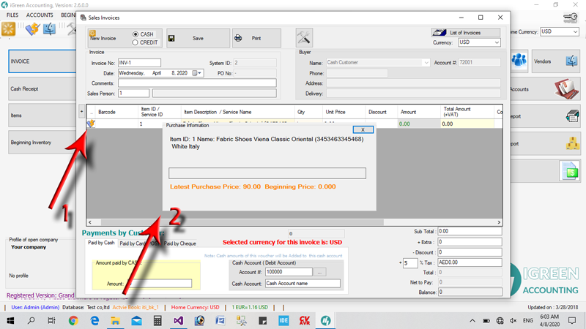Click the blue Finder-face toolbar icon
Viewport: 586px width, 329px height.
[x=49, y=29]
